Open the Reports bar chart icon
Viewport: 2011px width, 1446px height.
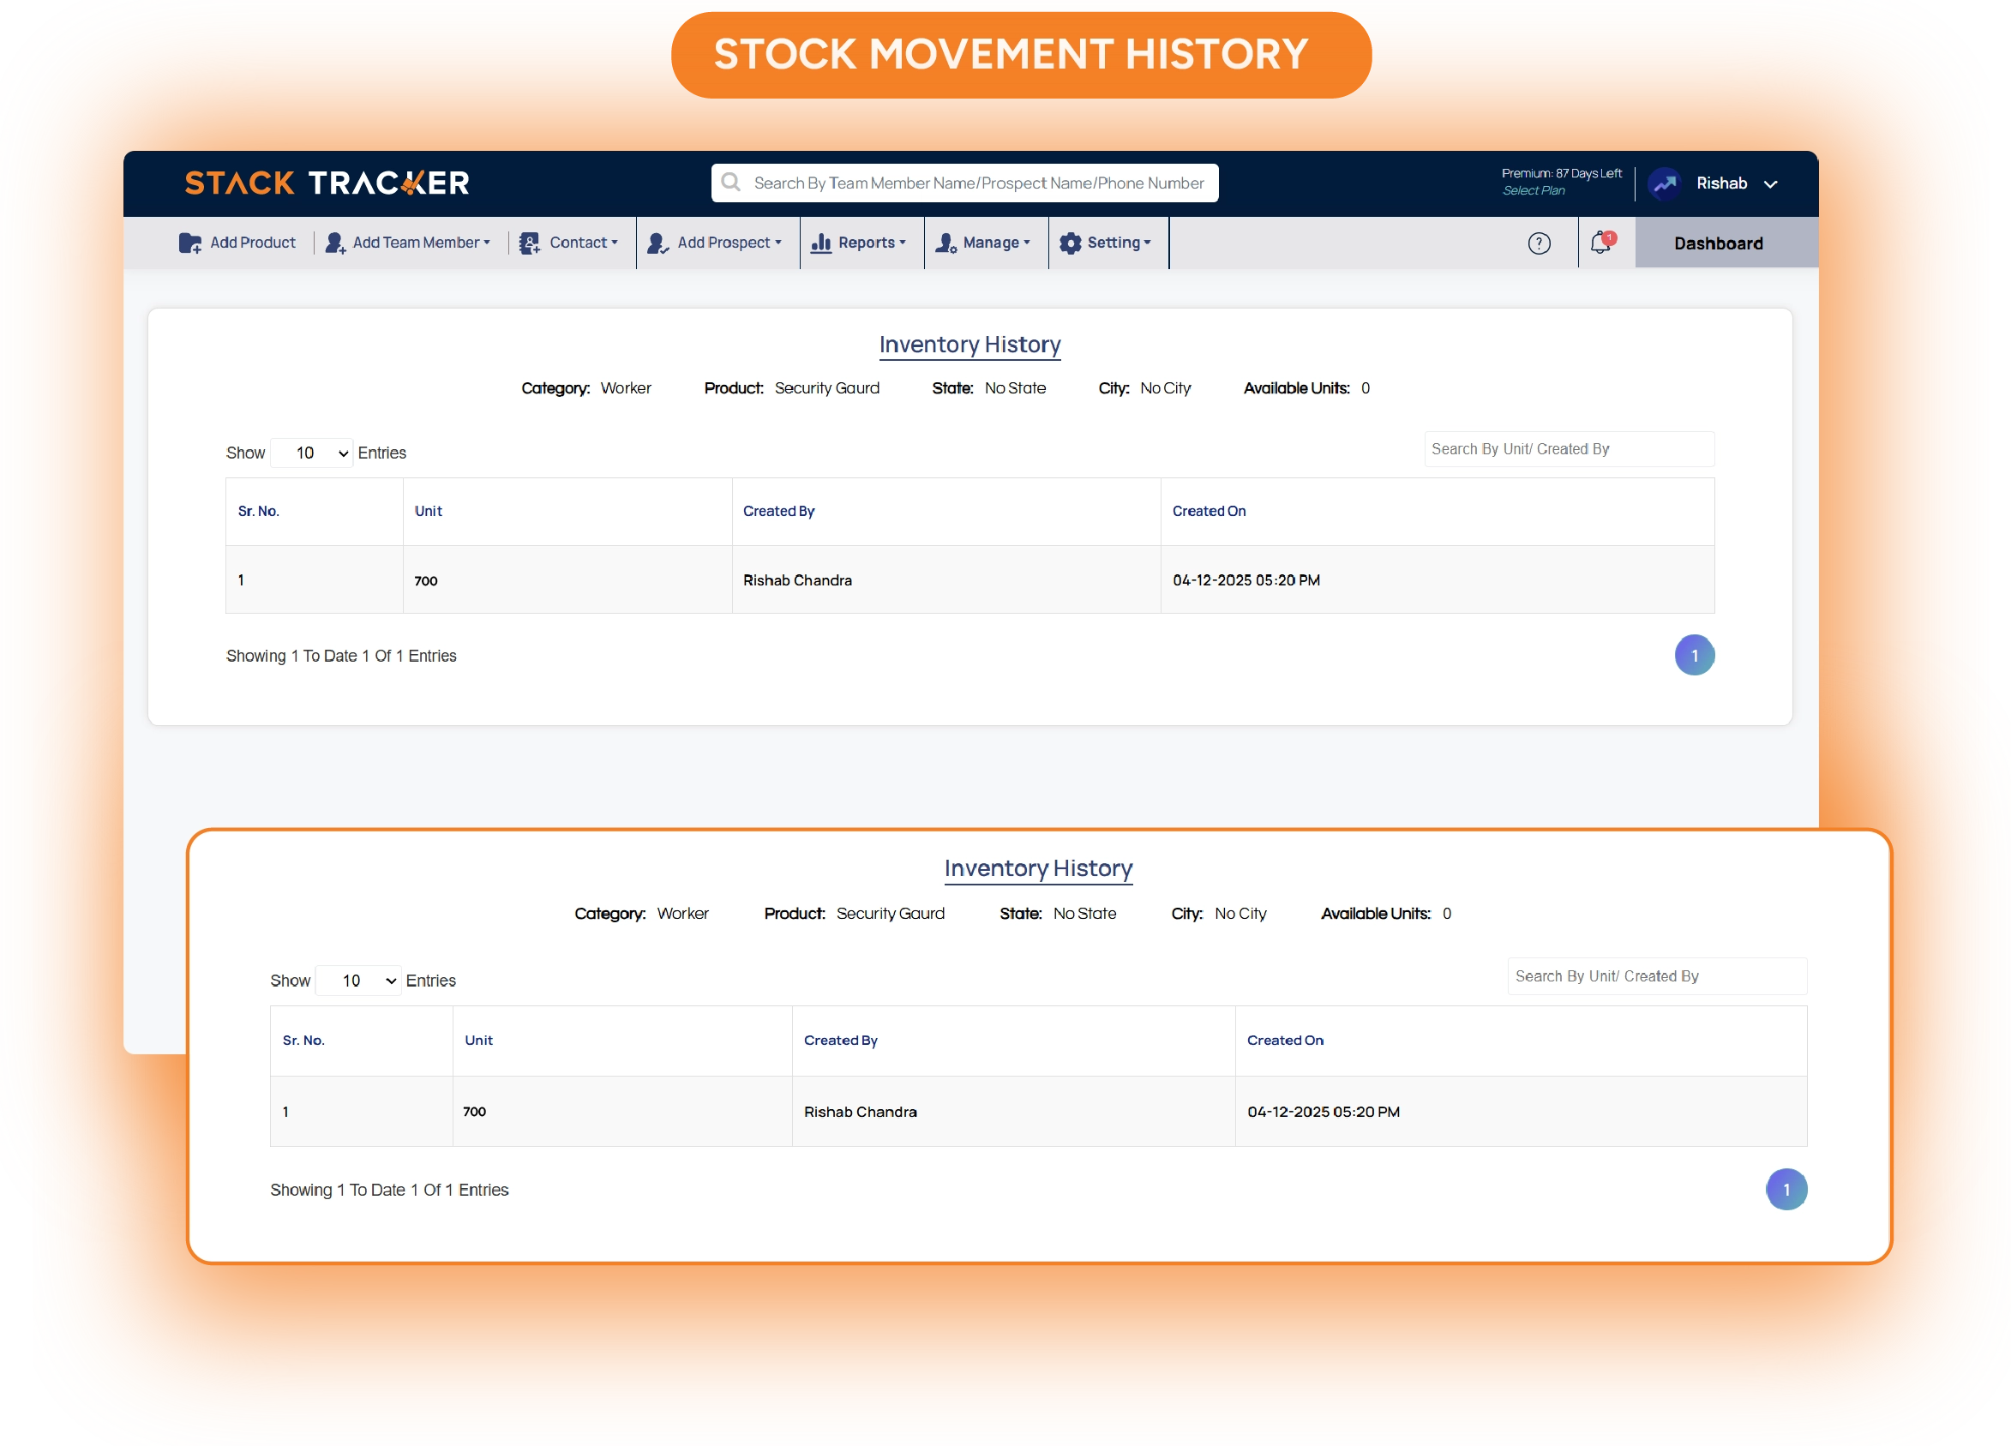pos(820,242)
